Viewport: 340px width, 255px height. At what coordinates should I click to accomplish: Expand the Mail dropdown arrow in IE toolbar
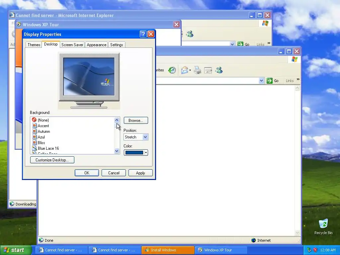coord(190,70)
